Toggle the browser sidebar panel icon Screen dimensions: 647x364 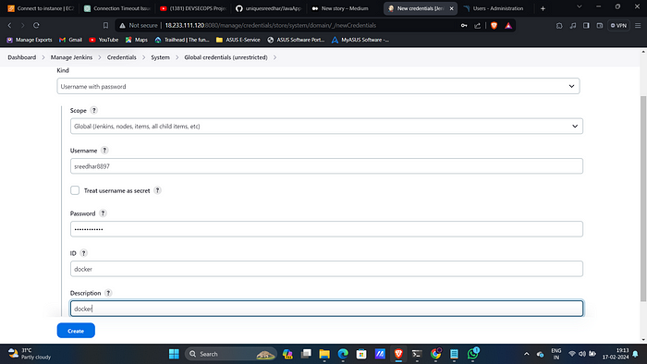pyautogui.click(x=586, y=26)
